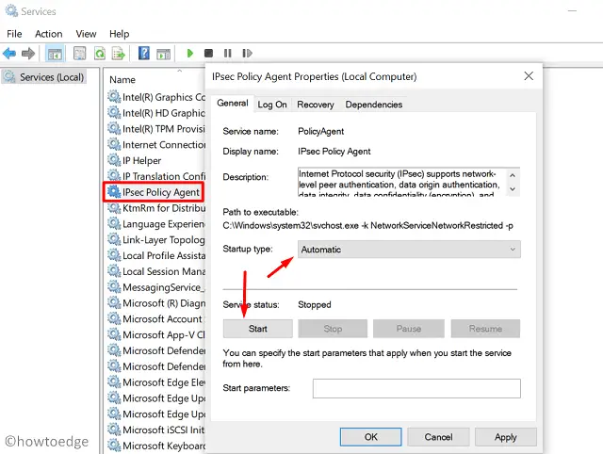Screen dimensions: 603x454
Task: Click the gear icon beside Microsoft Account
Action: tap(114, 318)
